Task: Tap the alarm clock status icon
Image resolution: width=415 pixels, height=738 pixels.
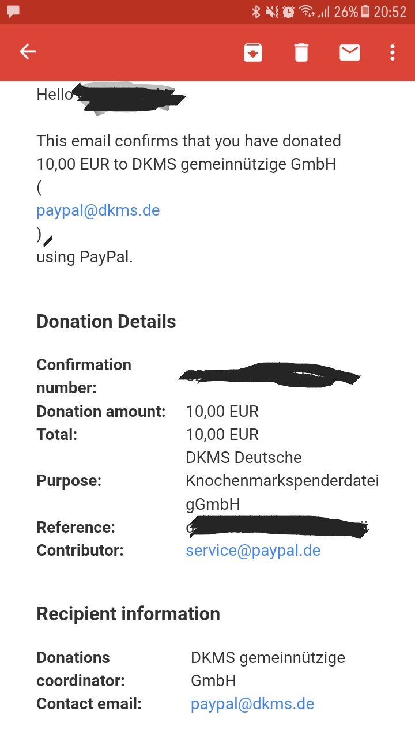Action: point(288,12)
